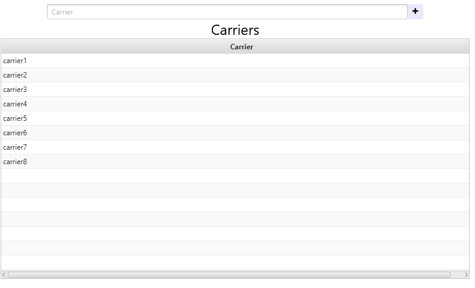
Task: Click first empty row below carrier8
Action: pyautogui.click(x=234, y=176)
